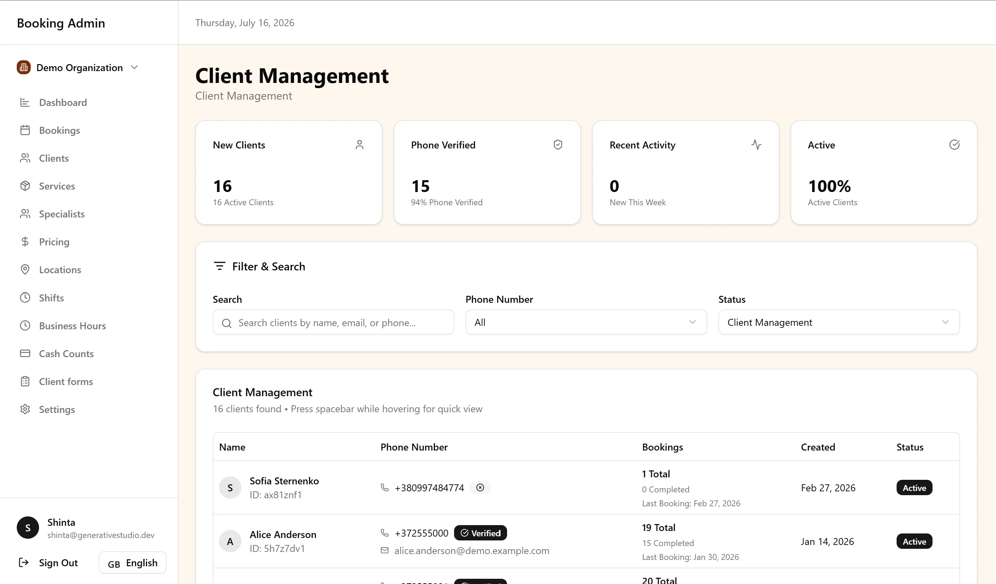The width and height of the screenshot is (996, 584).
Task: Click the Clients people icon
Action: click(x=25, y=158)
